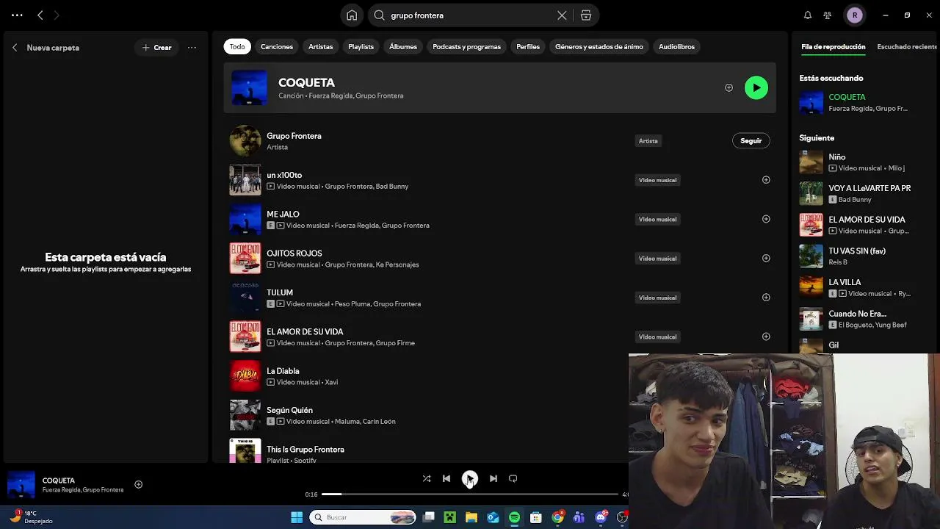Open the friend activity icon
940x529 pixels.
tap(828, 15)
